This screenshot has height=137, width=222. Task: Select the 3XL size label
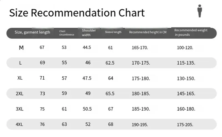point(19,109)
